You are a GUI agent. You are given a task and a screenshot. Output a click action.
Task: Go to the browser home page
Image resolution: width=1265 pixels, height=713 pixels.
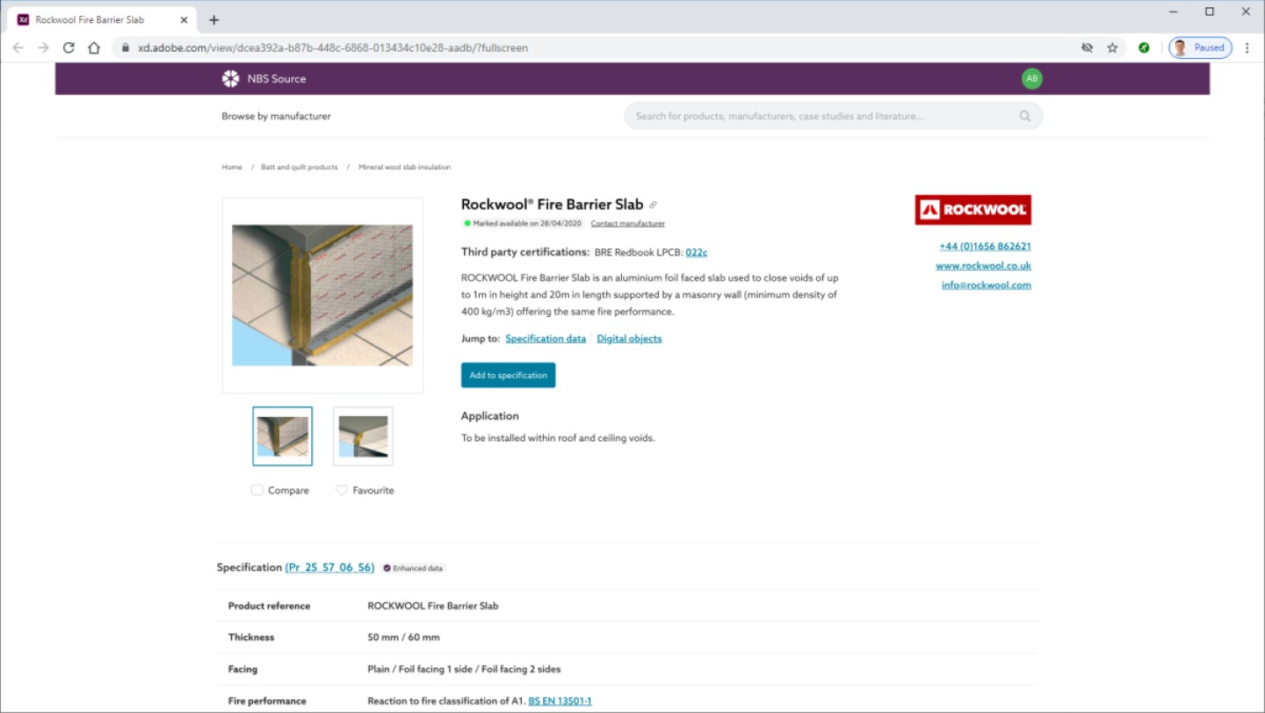coord(94,47)
